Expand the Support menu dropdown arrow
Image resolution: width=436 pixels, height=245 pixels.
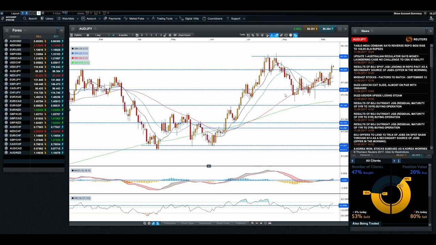[x=244, y=19]
